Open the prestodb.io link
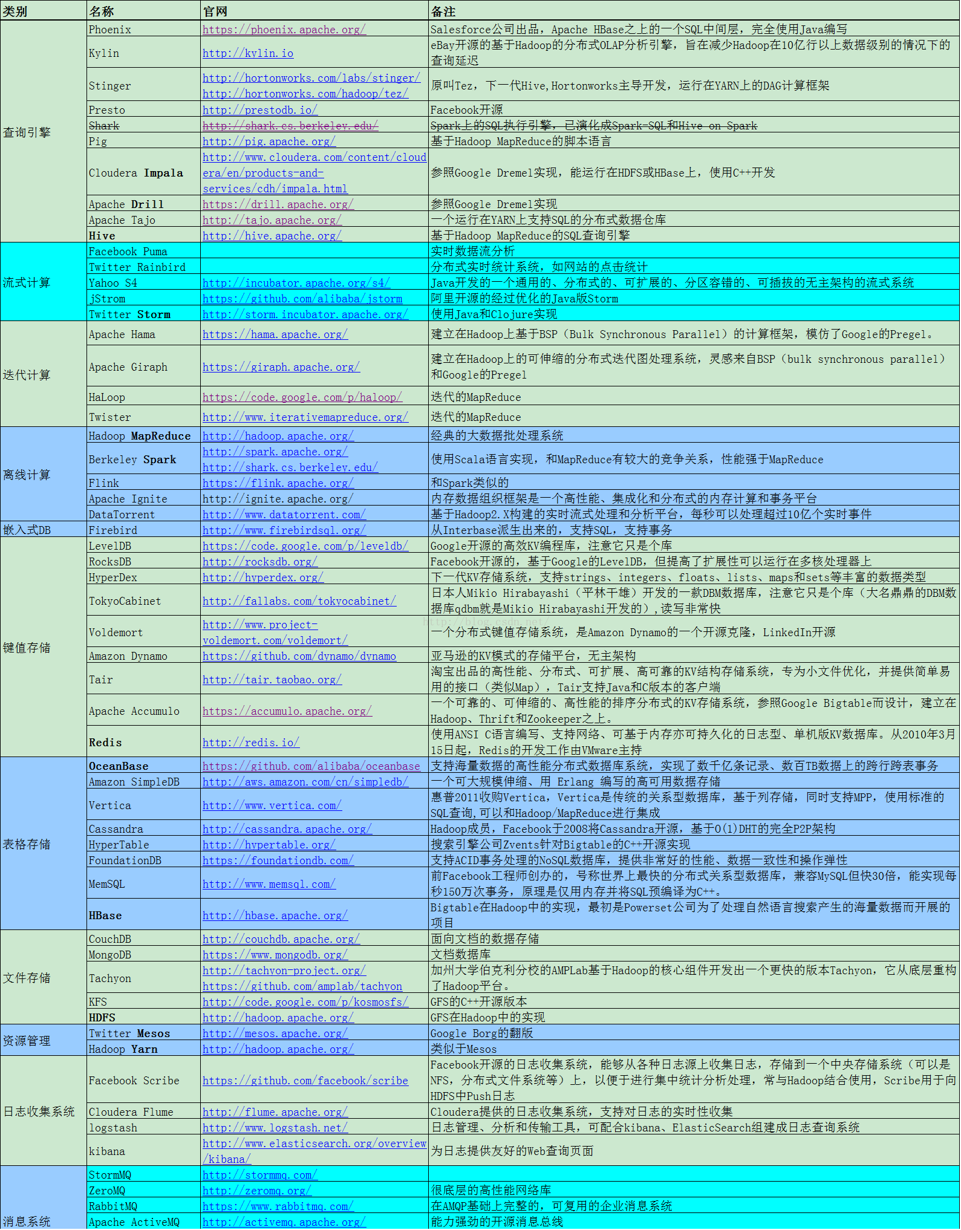The height and width of the screenshot is (1230, 961). point(260,109)
